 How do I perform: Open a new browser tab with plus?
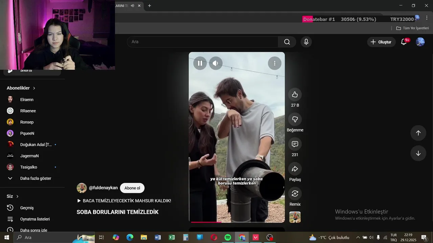click(150, 6)
